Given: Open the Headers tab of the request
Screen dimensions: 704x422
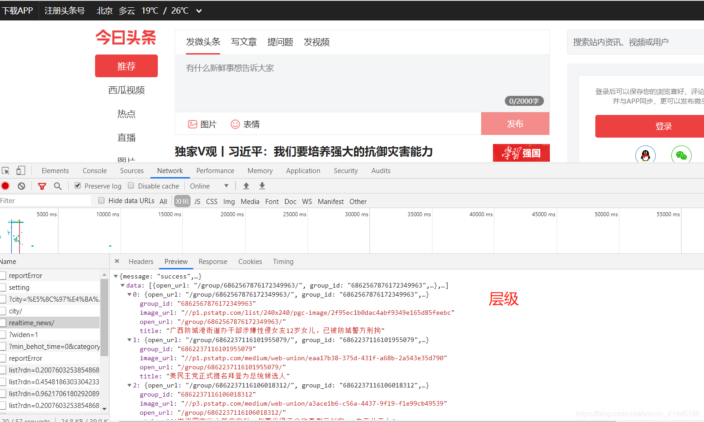Looking at the screenshot, I should [x=141, y=262].
